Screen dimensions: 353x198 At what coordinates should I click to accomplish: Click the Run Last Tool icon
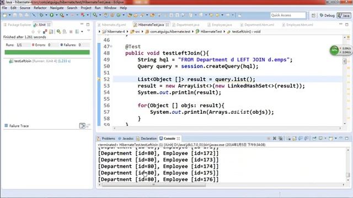tap(62, 15)
